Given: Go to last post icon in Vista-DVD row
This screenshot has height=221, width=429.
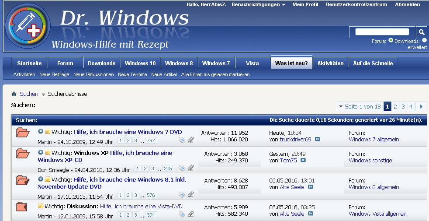Looking at the screenshot, I should [310, 214].
